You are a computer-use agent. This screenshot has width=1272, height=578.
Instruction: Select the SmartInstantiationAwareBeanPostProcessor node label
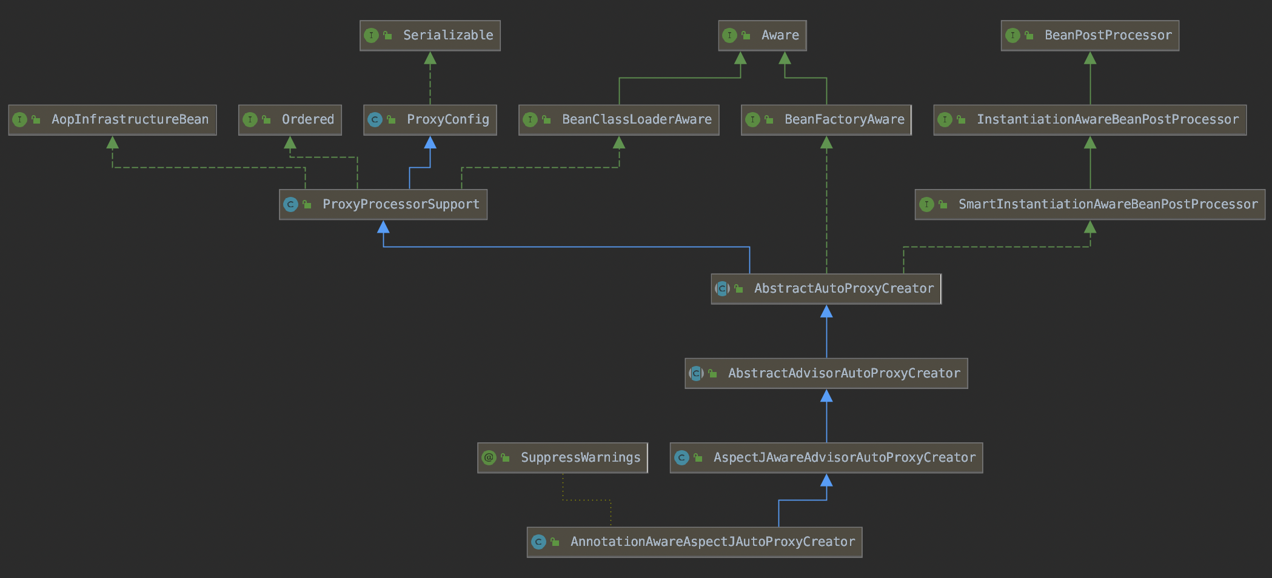point(1108,205)
